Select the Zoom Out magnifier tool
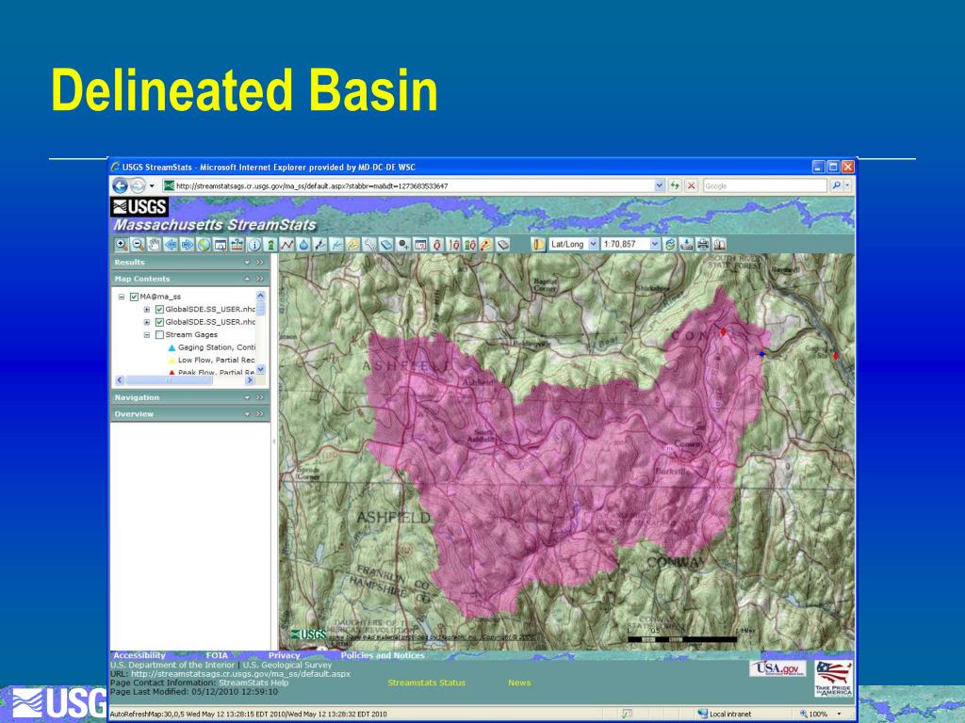 coord(138,245)
